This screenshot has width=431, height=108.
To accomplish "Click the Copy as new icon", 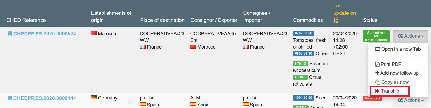I will [378, 82].
